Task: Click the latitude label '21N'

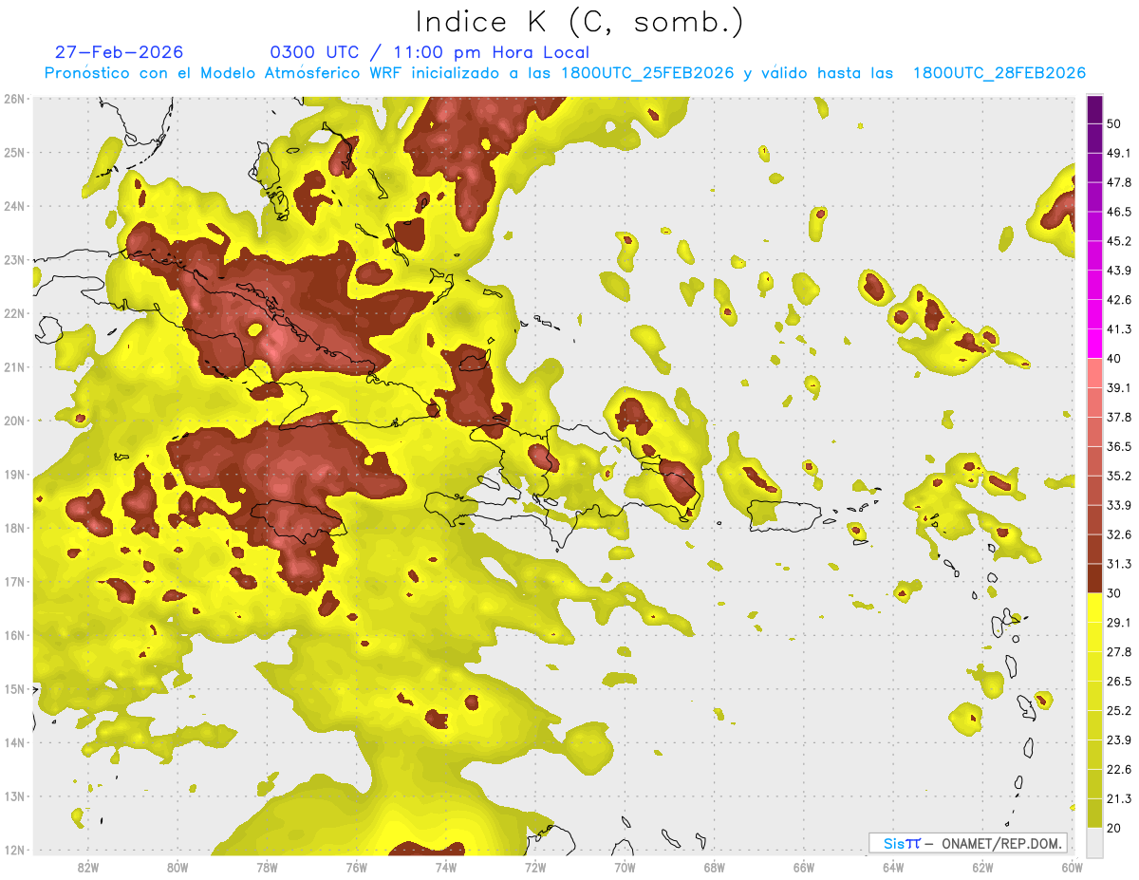Action: pos(13,367)
